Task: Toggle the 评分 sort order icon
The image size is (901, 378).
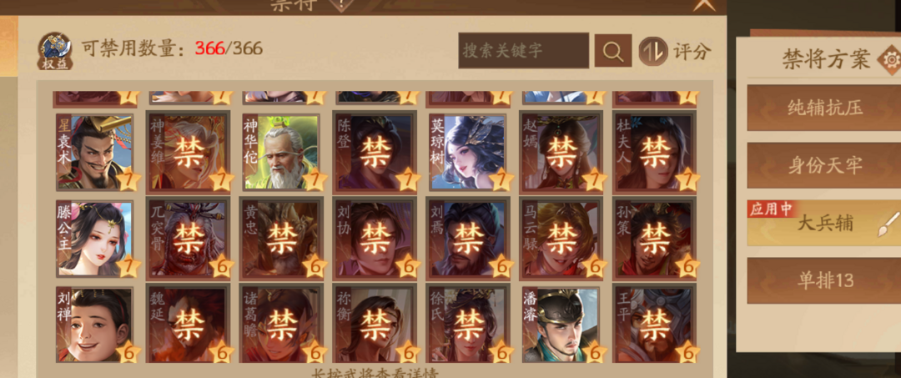Action: [653, 51]
